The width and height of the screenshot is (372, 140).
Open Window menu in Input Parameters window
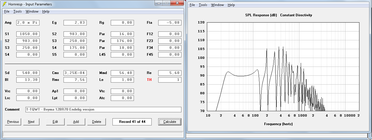click(x=32, y=11)
